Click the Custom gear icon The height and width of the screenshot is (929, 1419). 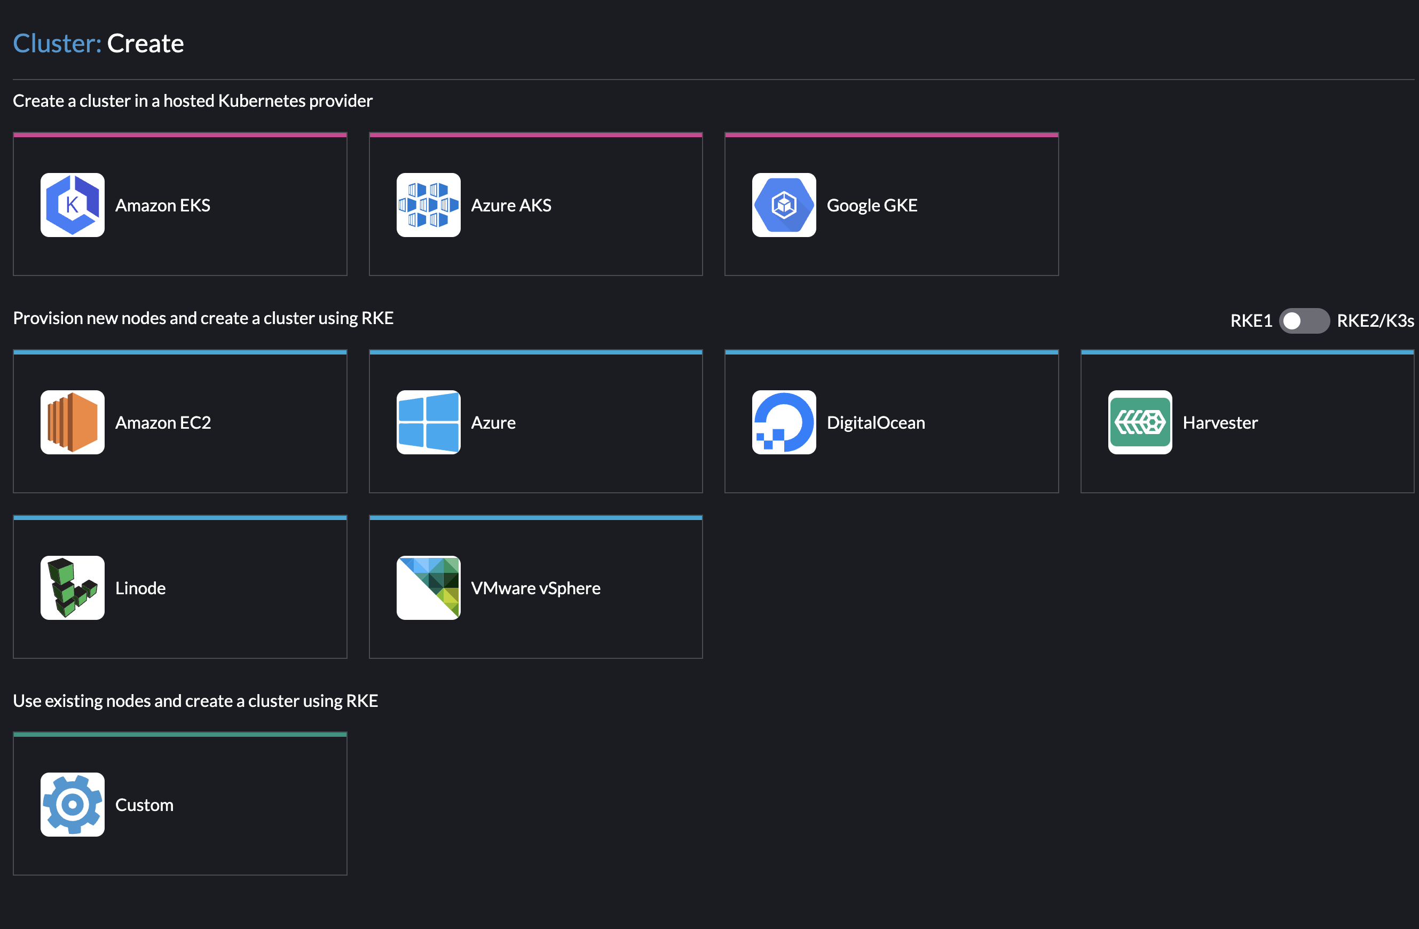[x=72, y=805]
